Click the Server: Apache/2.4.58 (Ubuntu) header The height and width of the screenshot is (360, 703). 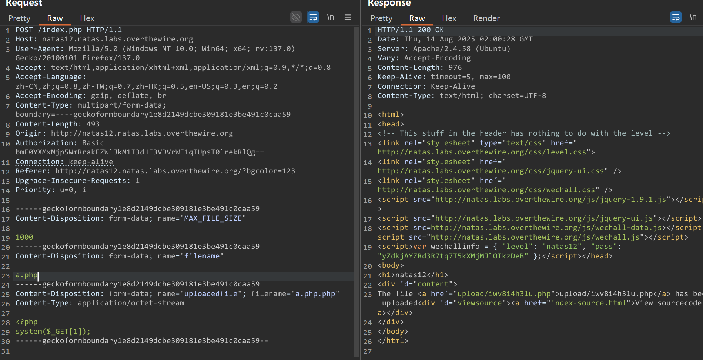click(444, 48)
